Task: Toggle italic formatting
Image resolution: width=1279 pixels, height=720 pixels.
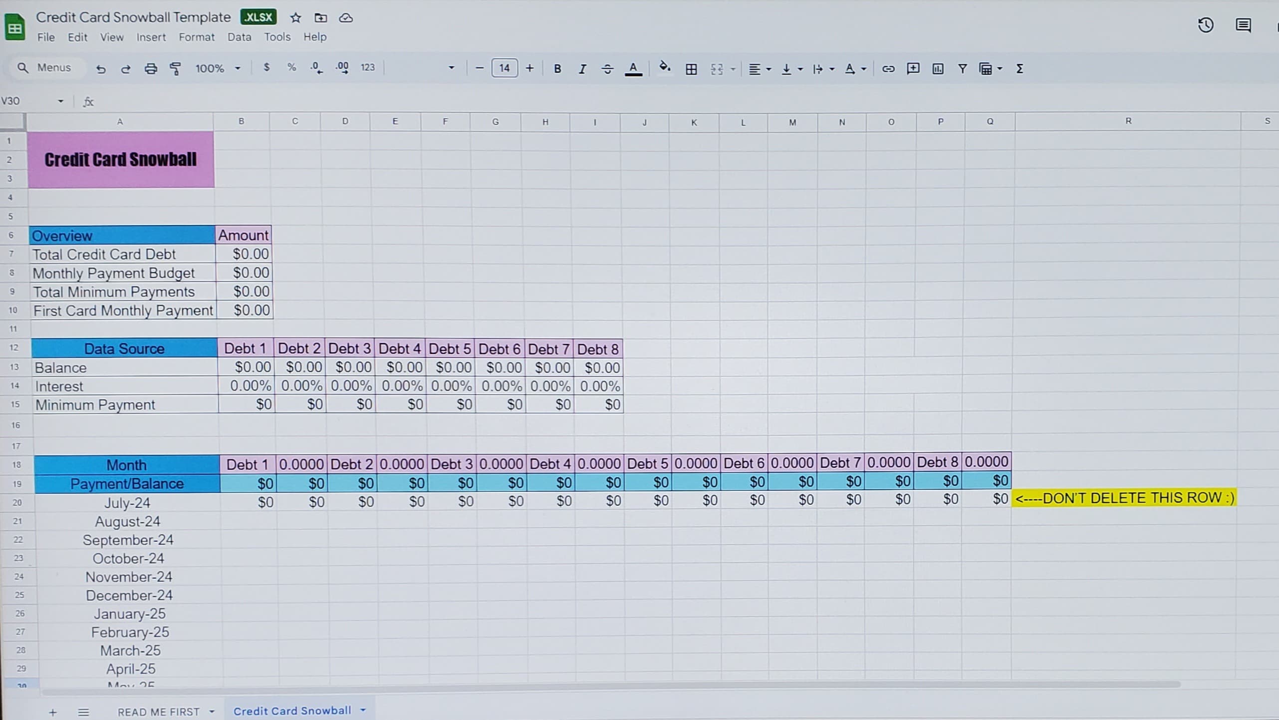Action: pos(582,69)
